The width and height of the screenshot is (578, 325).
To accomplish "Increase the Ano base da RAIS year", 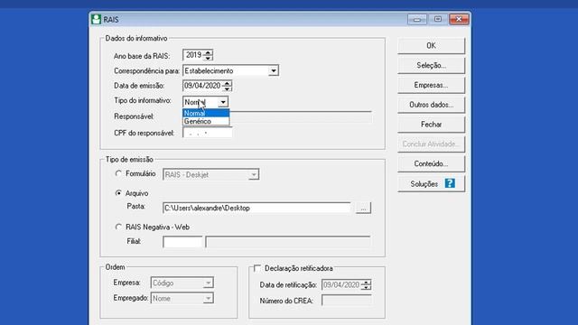I will pyautogui.click(x=208, y=52).
